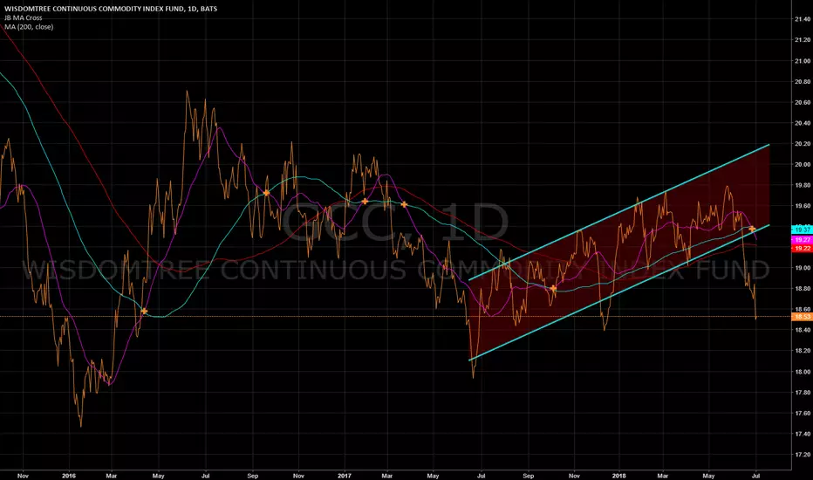Click the 20.40 price axis label
Viewport: 813px width, 480px height.
pos(803,123)
